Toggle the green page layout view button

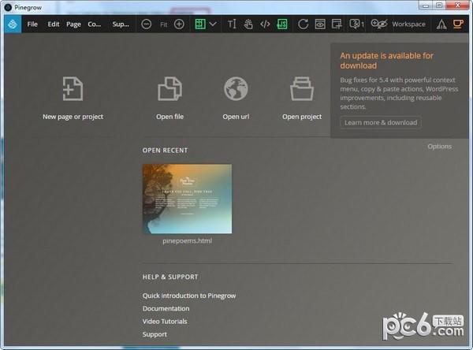pyautogui.click(x=199, y=24)
